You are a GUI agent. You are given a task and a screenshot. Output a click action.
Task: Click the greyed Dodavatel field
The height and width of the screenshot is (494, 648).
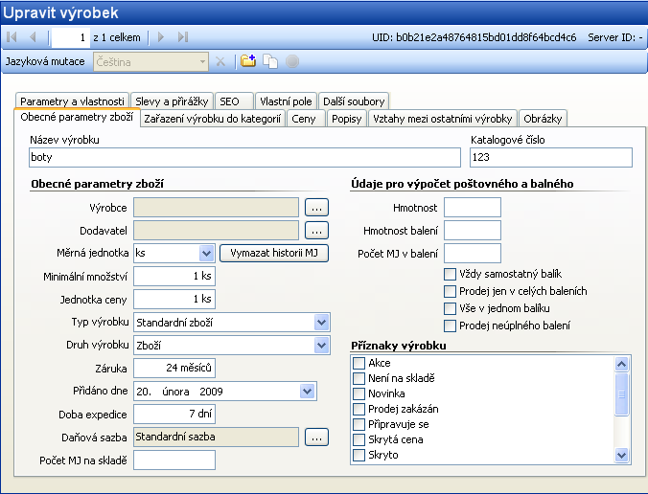click(216, 231)
